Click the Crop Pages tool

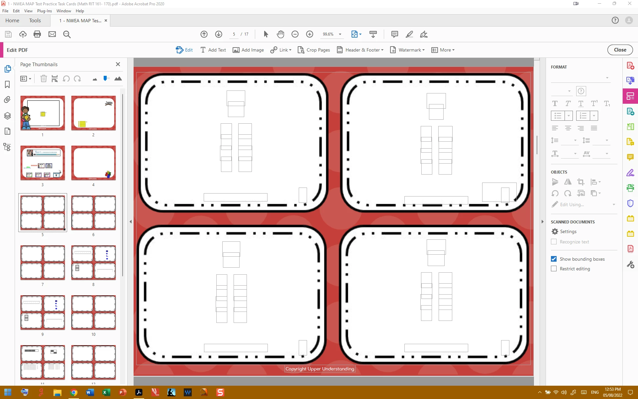click(314, 50)
